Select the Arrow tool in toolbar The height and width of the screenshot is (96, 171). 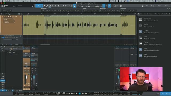tap(38, 6)
